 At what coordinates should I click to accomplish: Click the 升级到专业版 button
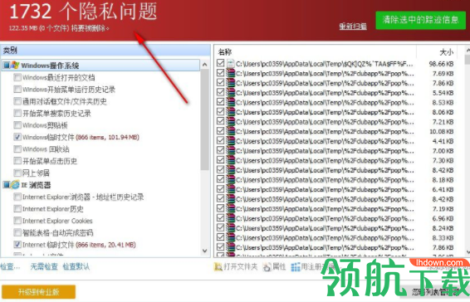click(39, 292)
